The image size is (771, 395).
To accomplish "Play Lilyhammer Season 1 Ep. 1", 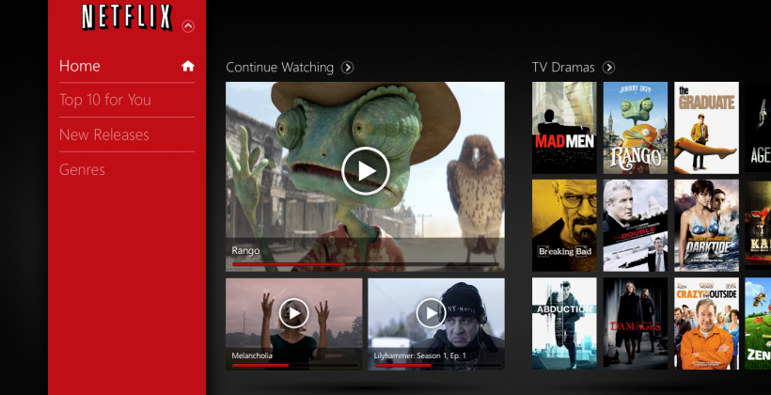I will click(x=432, y=313).
